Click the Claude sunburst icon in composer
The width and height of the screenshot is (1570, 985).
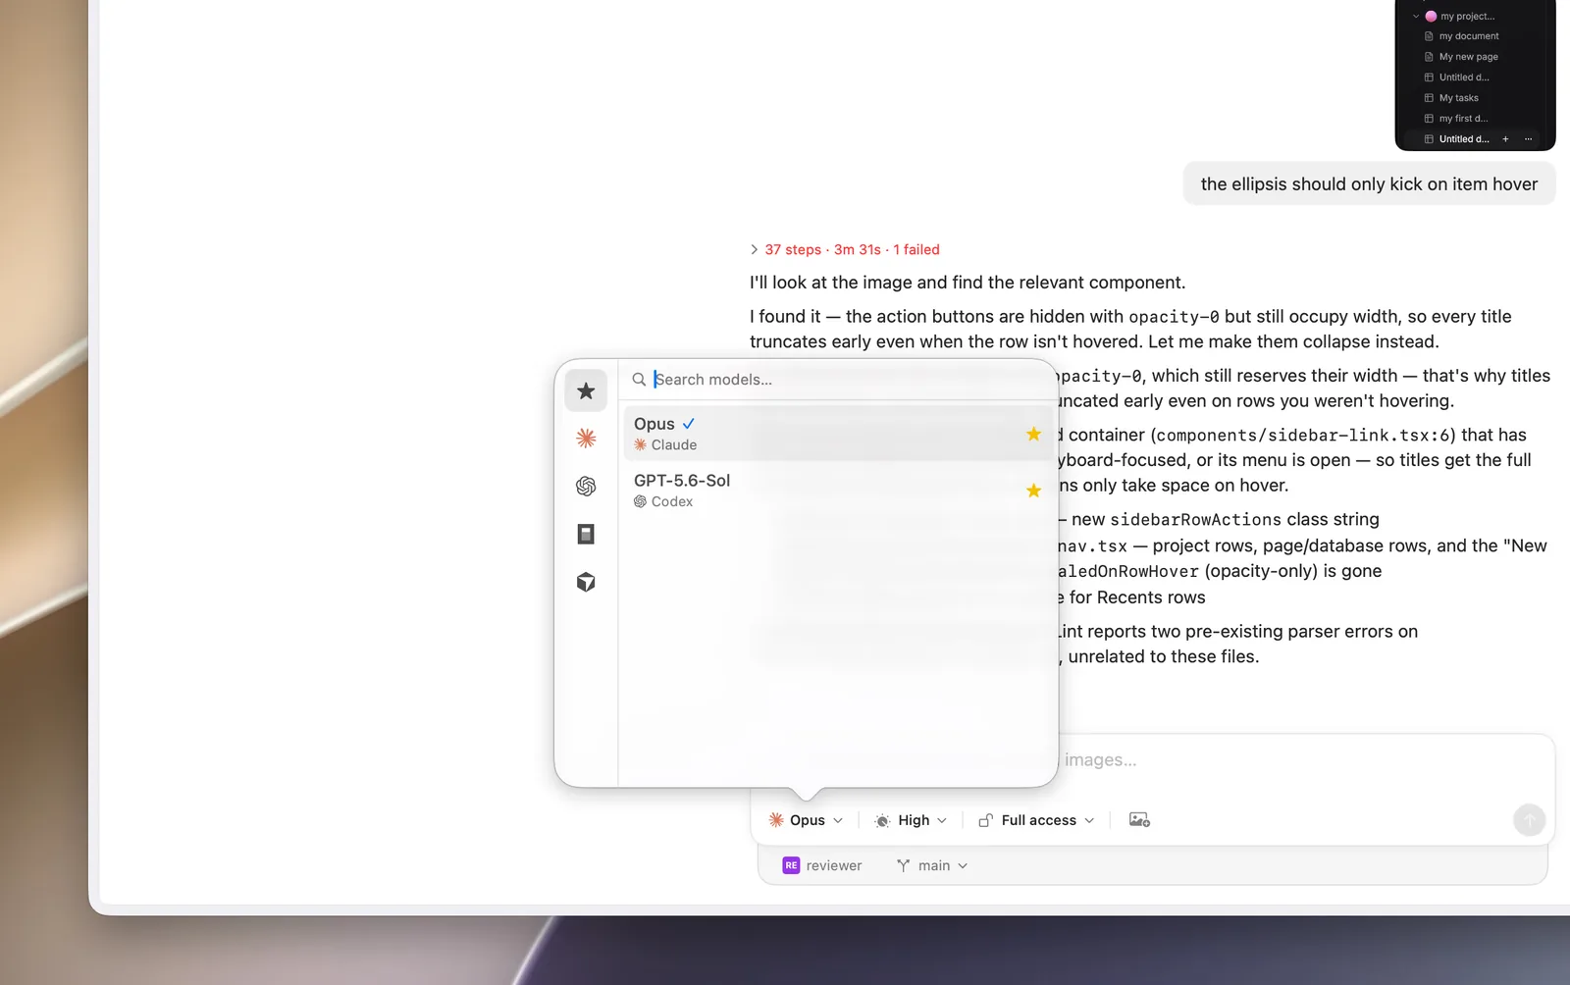776,820
